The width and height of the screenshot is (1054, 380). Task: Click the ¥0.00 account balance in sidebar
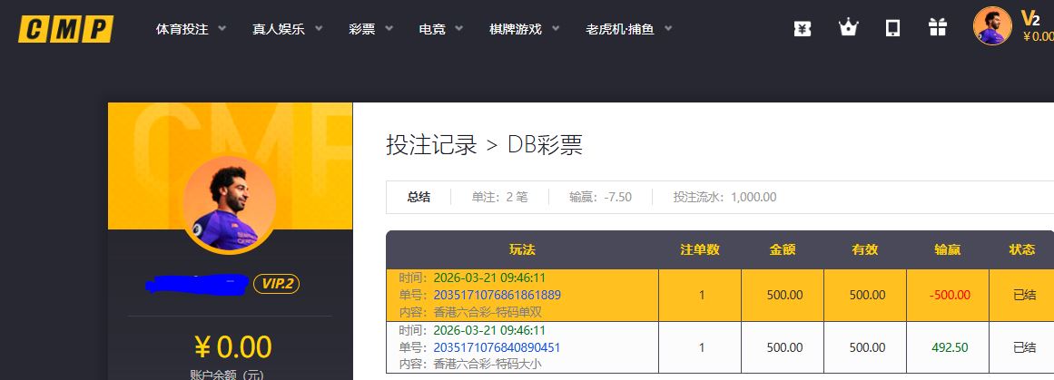pos(232,346)
